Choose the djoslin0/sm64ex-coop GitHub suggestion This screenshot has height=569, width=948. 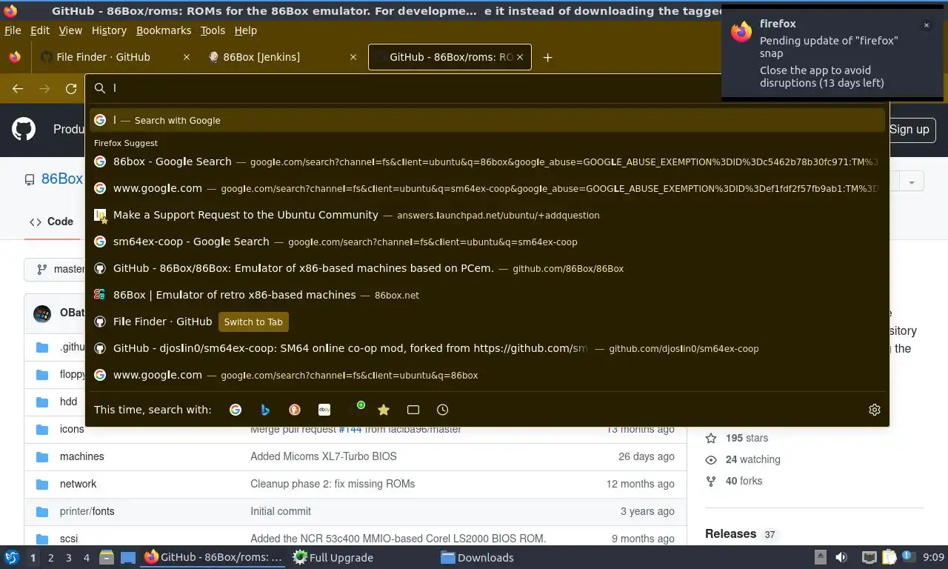pos(487,348)
